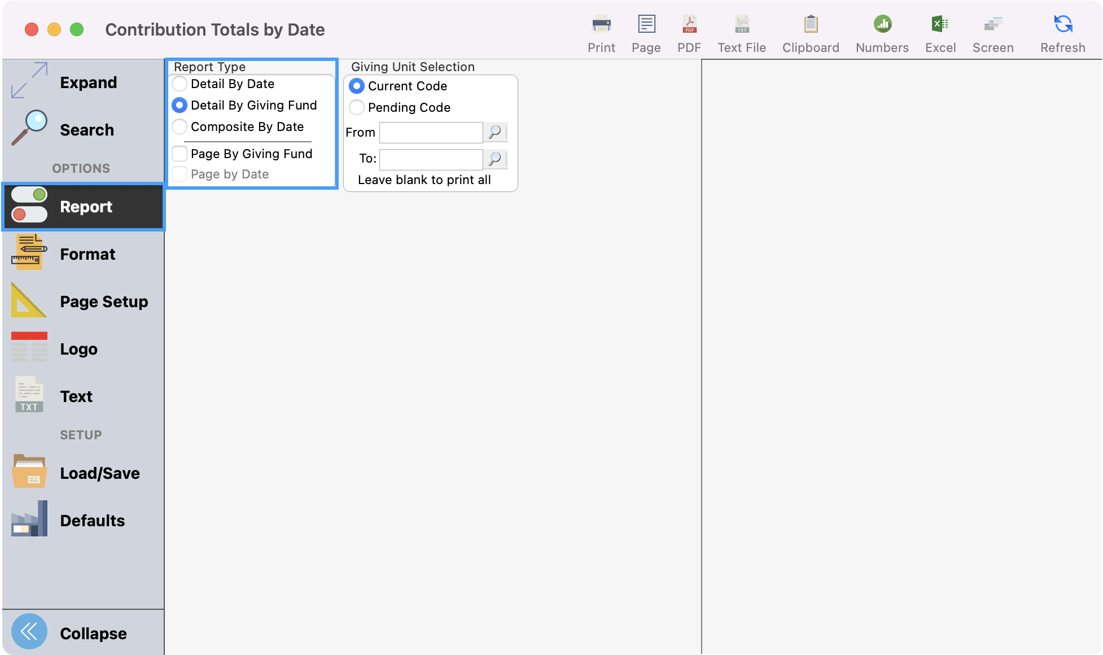Viewport: 1103px width, 655px height.
Task: Select the Detail By Date report type
Action: [x=180, y=84]
